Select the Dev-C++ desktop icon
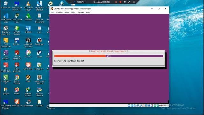The height and width of the screenshot is (115, 204). (x=17, y=42)
